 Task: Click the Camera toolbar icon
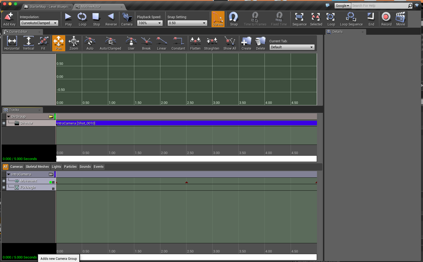(x=127, y=19)
